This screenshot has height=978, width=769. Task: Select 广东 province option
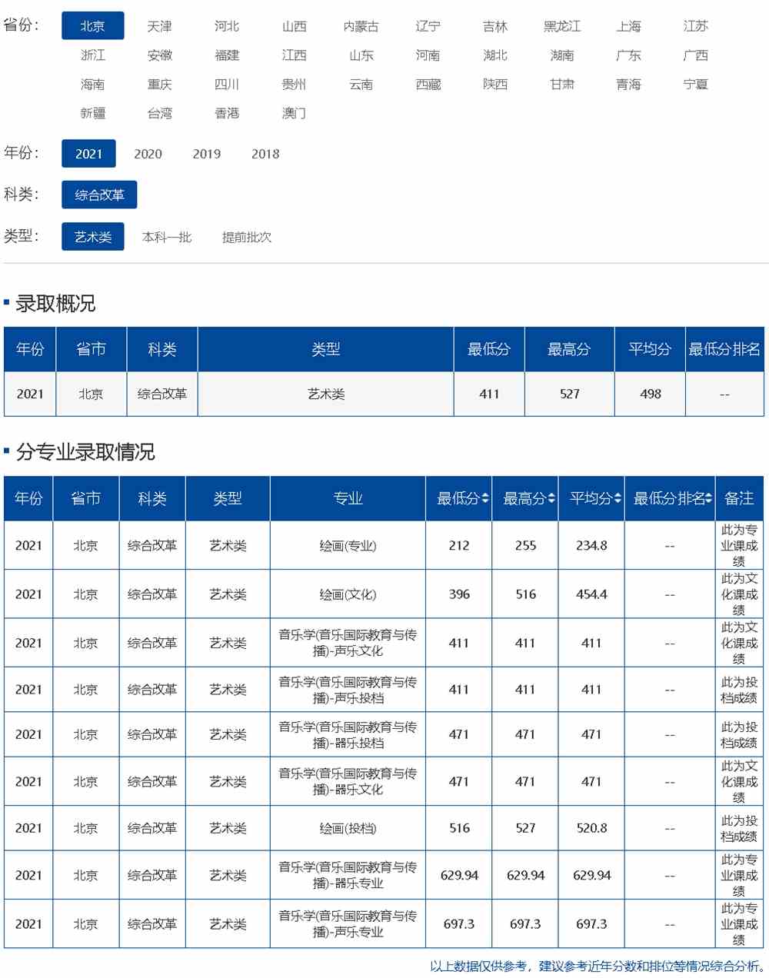coord(628,55)
